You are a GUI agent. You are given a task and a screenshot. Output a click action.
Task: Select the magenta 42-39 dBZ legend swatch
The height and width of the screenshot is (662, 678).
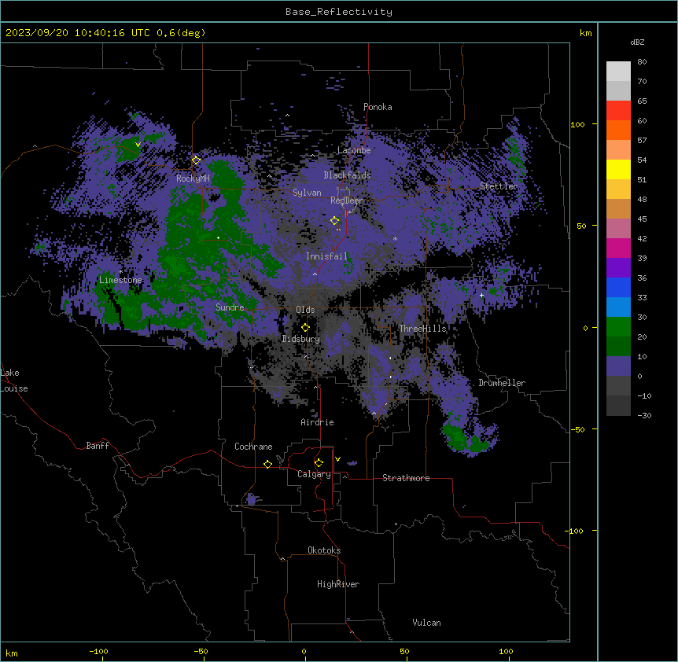[x=618, y=248]
